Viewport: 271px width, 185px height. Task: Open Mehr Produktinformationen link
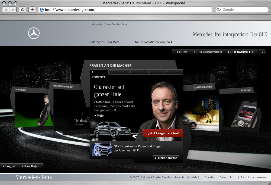coord(154,42)
